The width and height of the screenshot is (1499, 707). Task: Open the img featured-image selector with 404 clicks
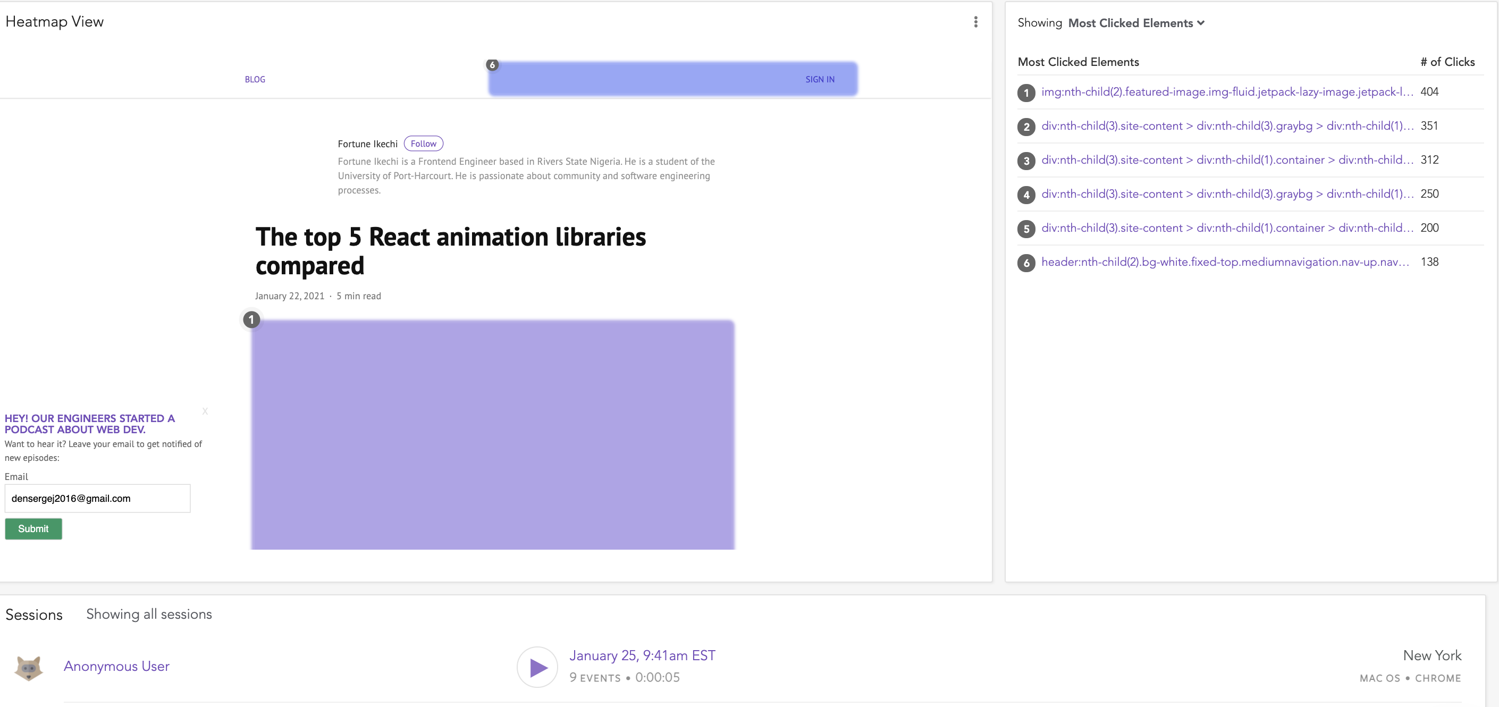tap(1227, 92)
